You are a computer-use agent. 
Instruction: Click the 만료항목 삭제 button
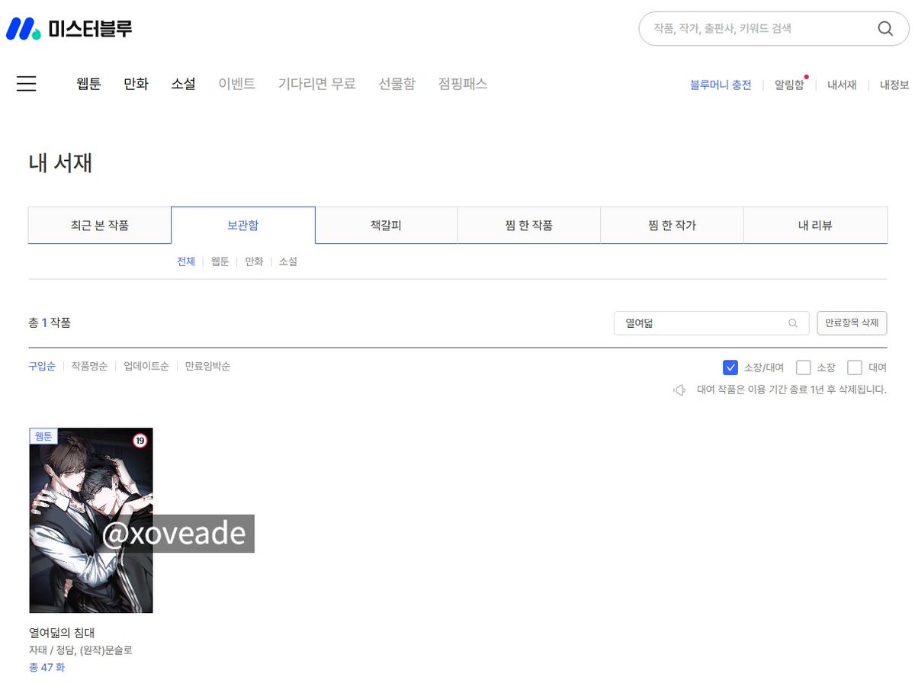pyautogui.click(x=852, y=323)
